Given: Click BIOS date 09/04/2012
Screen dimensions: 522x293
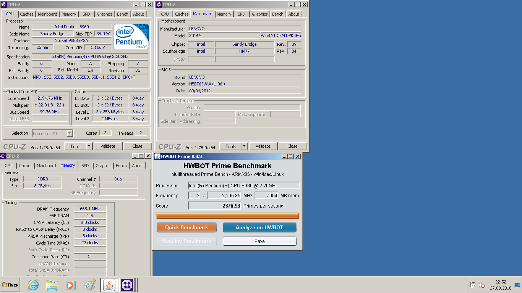Looking at the screenshot, I should click(244, 91).
